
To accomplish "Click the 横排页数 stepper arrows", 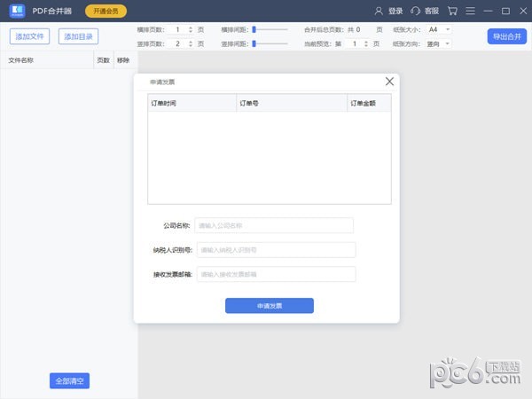I will tap(191, 30).
